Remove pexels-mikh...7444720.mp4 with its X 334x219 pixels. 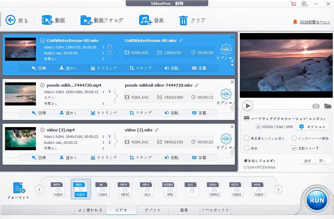[x=232, y=82]
